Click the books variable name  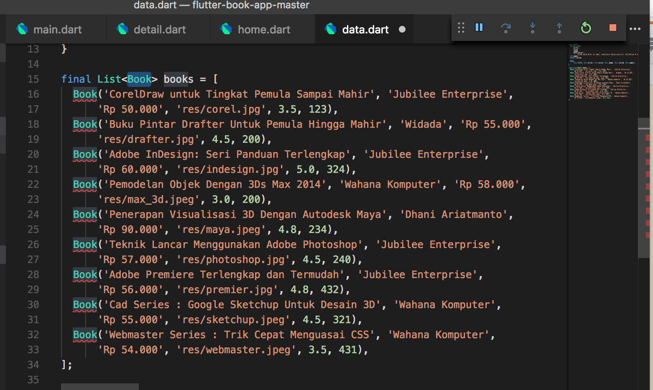pos(179,79)
